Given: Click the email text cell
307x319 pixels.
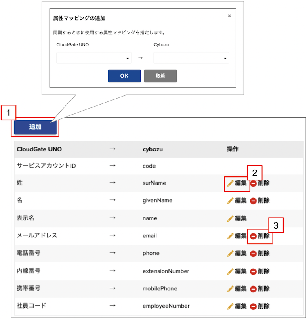Looking at the screenshot, I should pyautogui.click(x=149, y=236).
